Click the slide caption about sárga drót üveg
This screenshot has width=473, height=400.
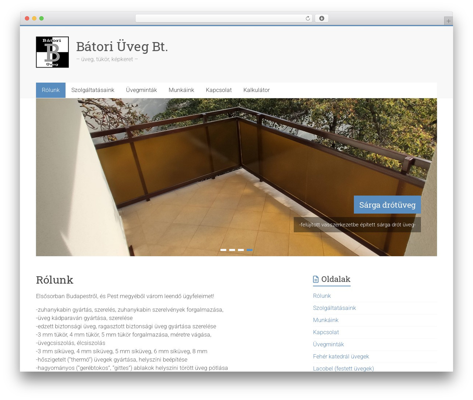point(357,225)
